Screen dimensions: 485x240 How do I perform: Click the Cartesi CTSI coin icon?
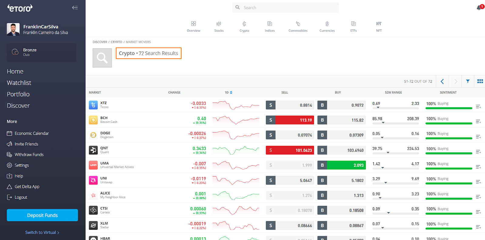[93, 210]
